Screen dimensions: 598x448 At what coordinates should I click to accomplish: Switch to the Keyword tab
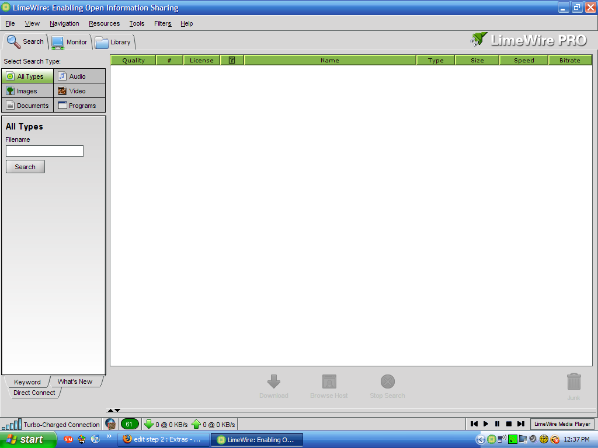tap(27, 381)
